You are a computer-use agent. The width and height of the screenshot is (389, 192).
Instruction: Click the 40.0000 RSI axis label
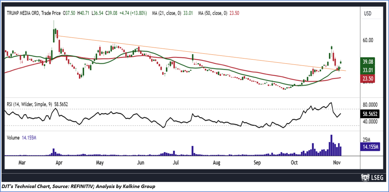[x=370, y=121]
